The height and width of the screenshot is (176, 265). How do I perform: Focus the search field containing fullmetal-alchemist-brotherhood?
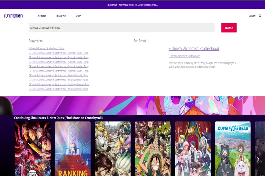[122, 28]
